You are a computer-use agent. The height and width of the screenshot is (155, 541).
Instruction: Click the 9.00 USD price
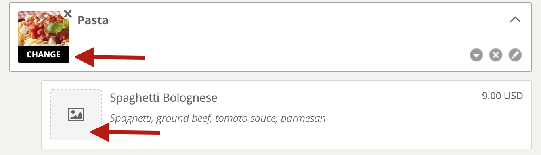click(503, 96)
